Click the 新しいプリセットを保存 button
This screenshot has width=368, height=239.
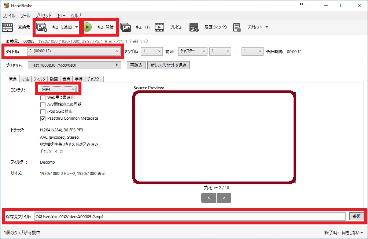[168, 65]
